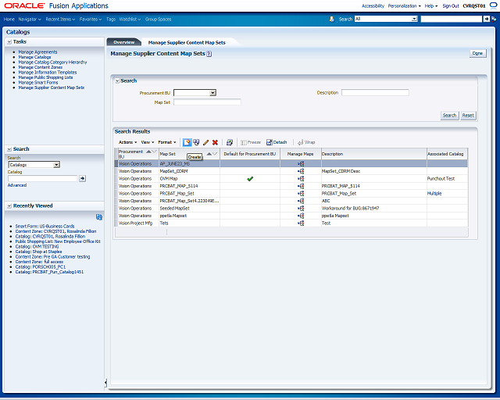
Task: Open Manage Maps icon for Seeded MapSet row
Action: pos(301,209)
